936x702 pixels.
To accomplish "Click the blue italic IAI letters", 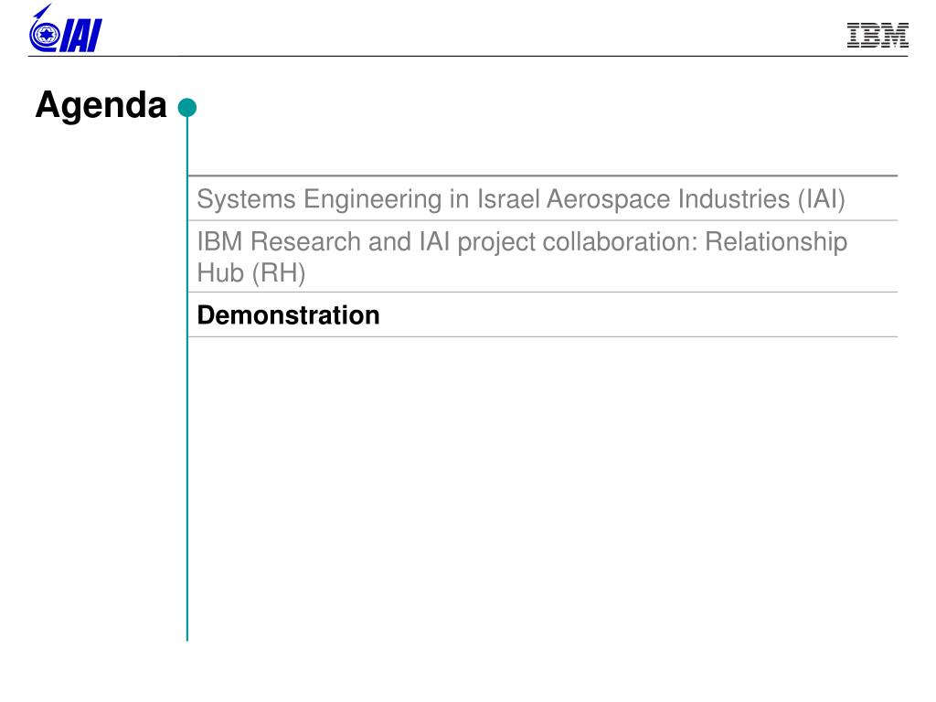I will (x=80, y=36).
